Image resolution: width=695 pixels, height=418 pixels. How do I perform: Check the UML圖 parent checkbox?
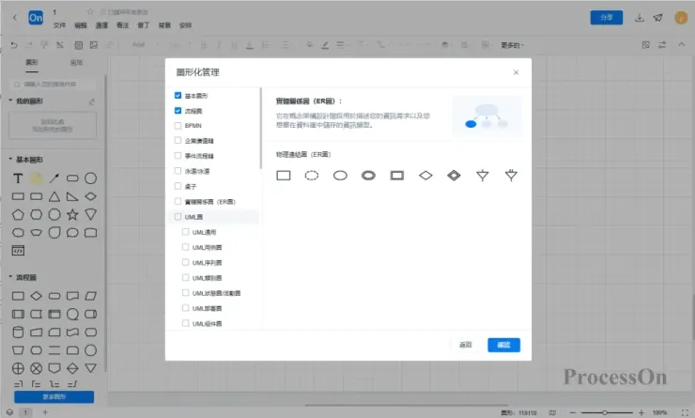[x=178, y=217]
